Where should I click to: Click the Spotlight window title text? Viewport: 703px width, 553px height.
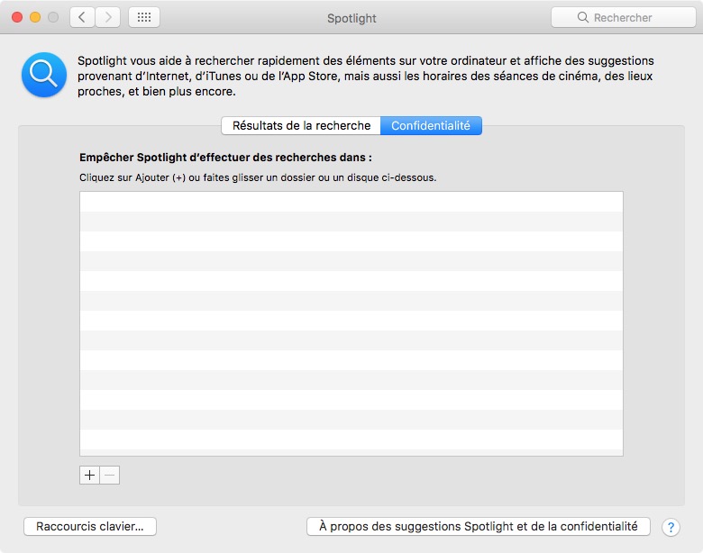click(351, 18)
